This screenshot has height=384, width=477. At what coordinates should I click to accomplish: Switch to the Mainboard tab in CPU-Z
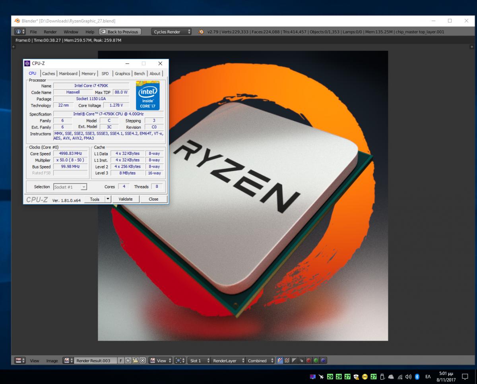tap(68, 73)
